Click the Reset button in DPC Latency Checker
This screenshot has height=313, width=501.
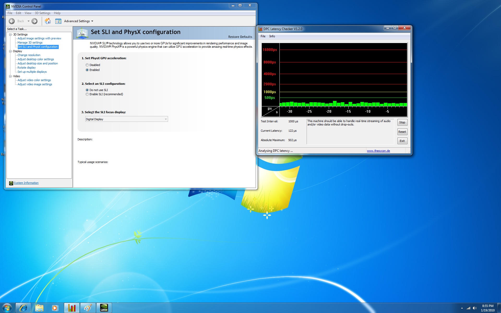point(402,132)
